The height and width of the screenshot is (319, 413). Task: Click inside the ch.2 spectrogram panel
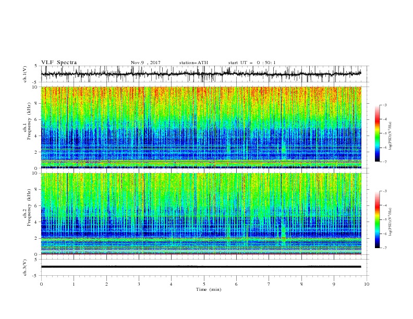click(x=201, y=214)
